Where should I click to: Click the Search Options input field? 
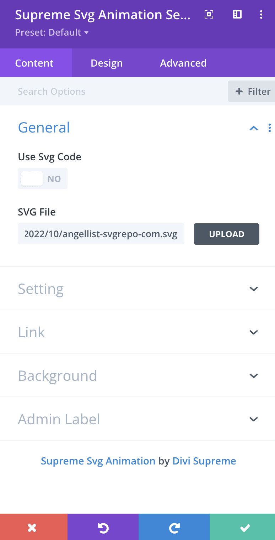(107, 92)
